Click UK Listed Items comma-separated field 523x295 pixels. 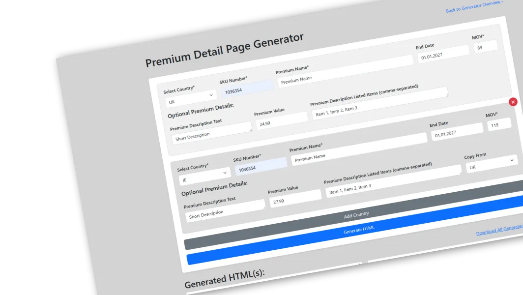tap(380, 103)
